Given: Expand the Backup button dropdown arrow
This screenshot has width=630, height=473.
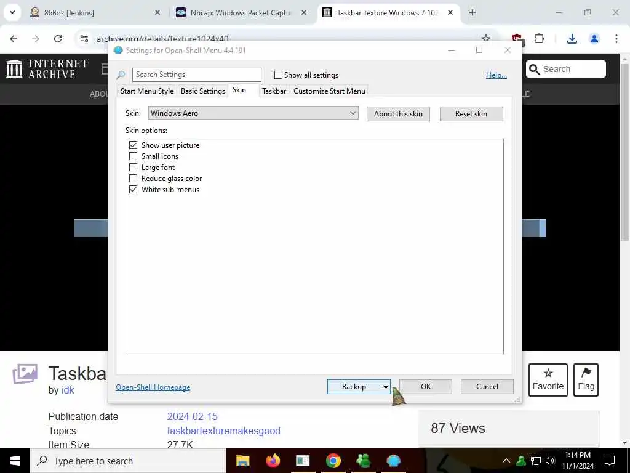Looking at the screenshot, I should (385, 387).
